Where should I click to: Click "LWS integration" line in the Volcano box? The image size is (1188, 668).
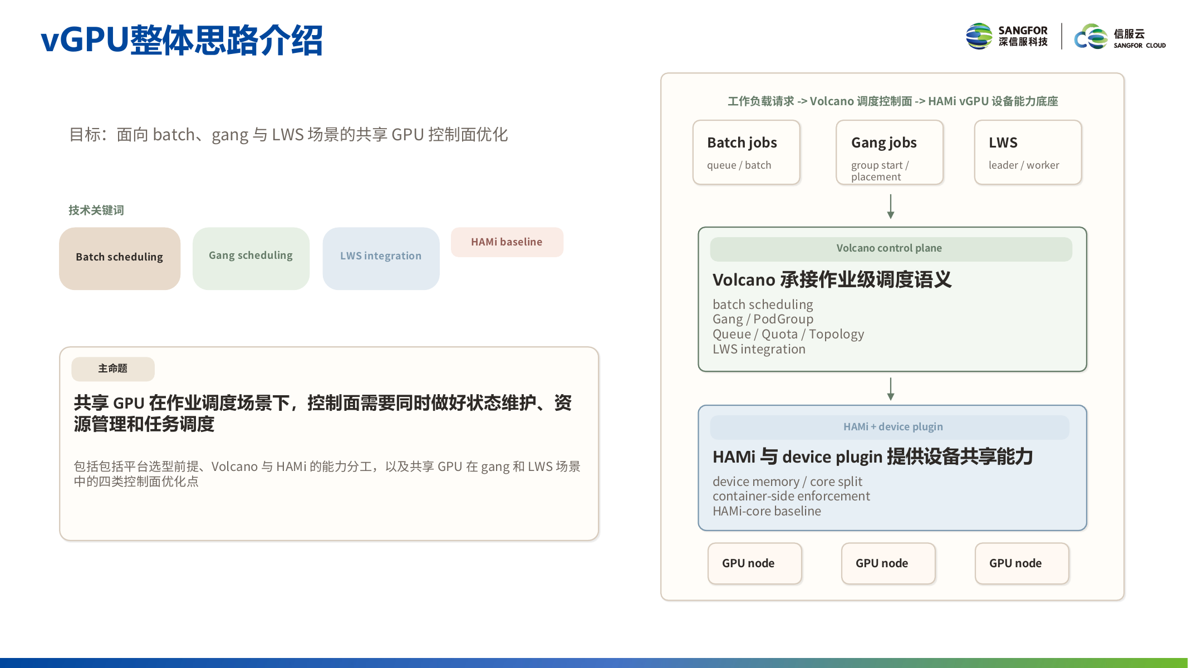click(x=759, y=349)
